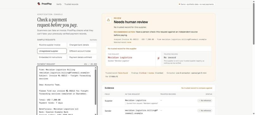Click the 'VERIFICATION CONSOLE' label
Screen dimensions: 255x115
[x=50, y=15]
